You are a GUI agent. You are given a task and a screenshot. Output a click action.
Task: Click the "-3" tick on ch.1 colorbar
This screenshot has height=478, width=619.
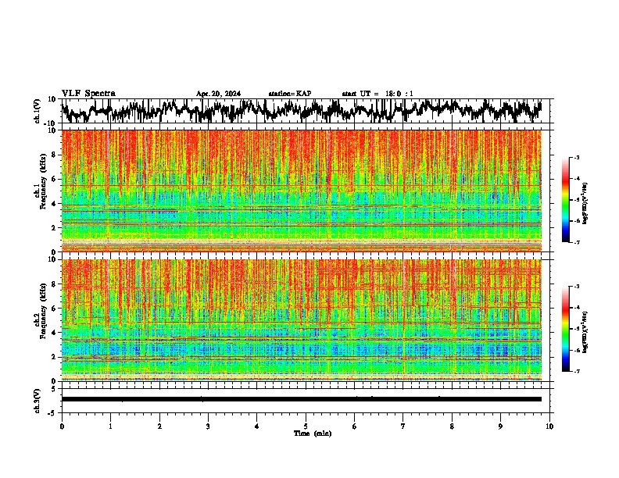576,158
